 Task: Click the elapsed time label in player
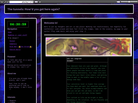(36, 2)
